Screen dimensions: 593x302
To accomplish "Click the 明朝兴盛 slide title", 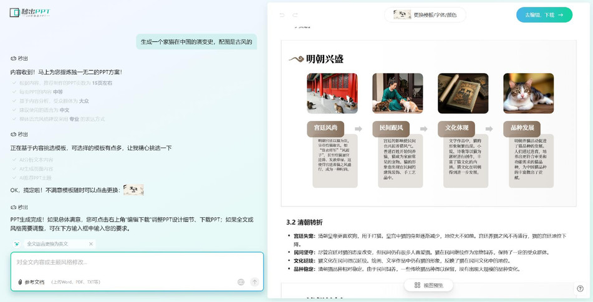I will pos(324,59).
